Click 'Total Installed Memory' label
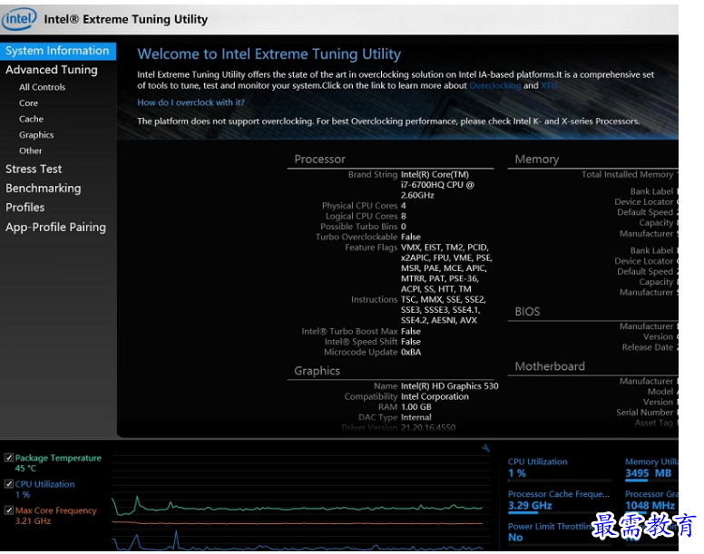 tap(627, 174)
